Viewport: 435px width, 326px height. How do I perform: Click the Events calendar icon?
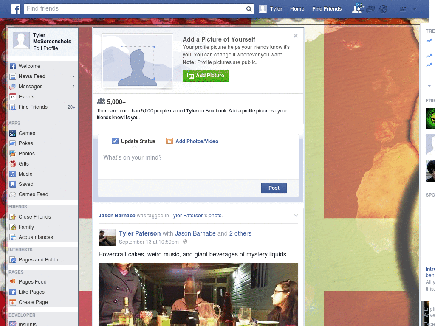click(x=13, y=97)
